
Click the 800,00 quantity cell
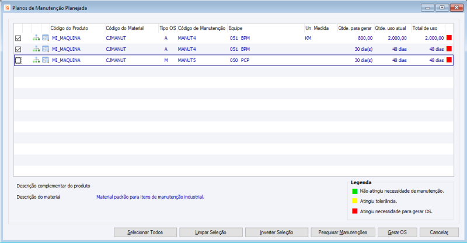point(365,38)
